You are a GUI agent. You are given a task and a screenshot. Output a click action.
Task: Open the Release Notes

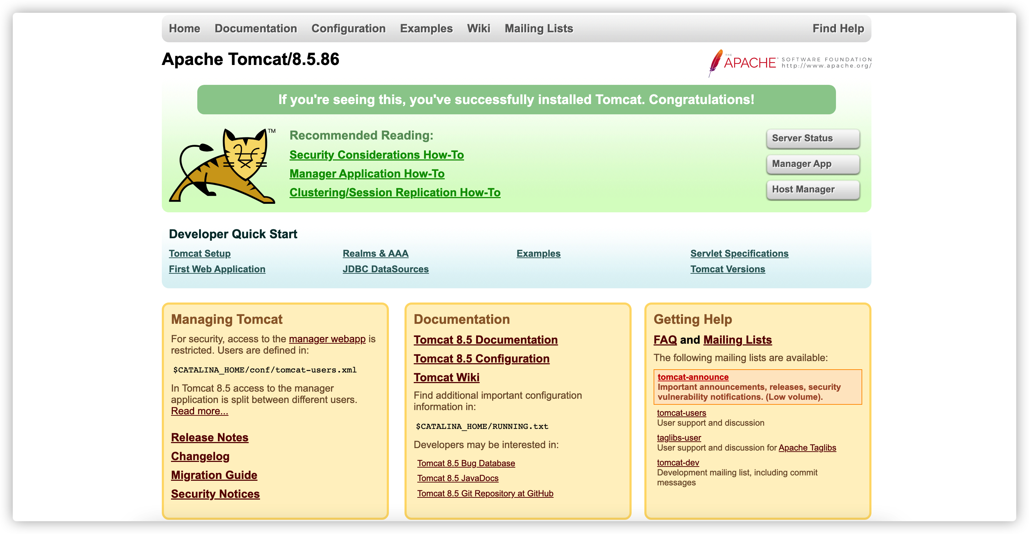click(x=209, y=437)
